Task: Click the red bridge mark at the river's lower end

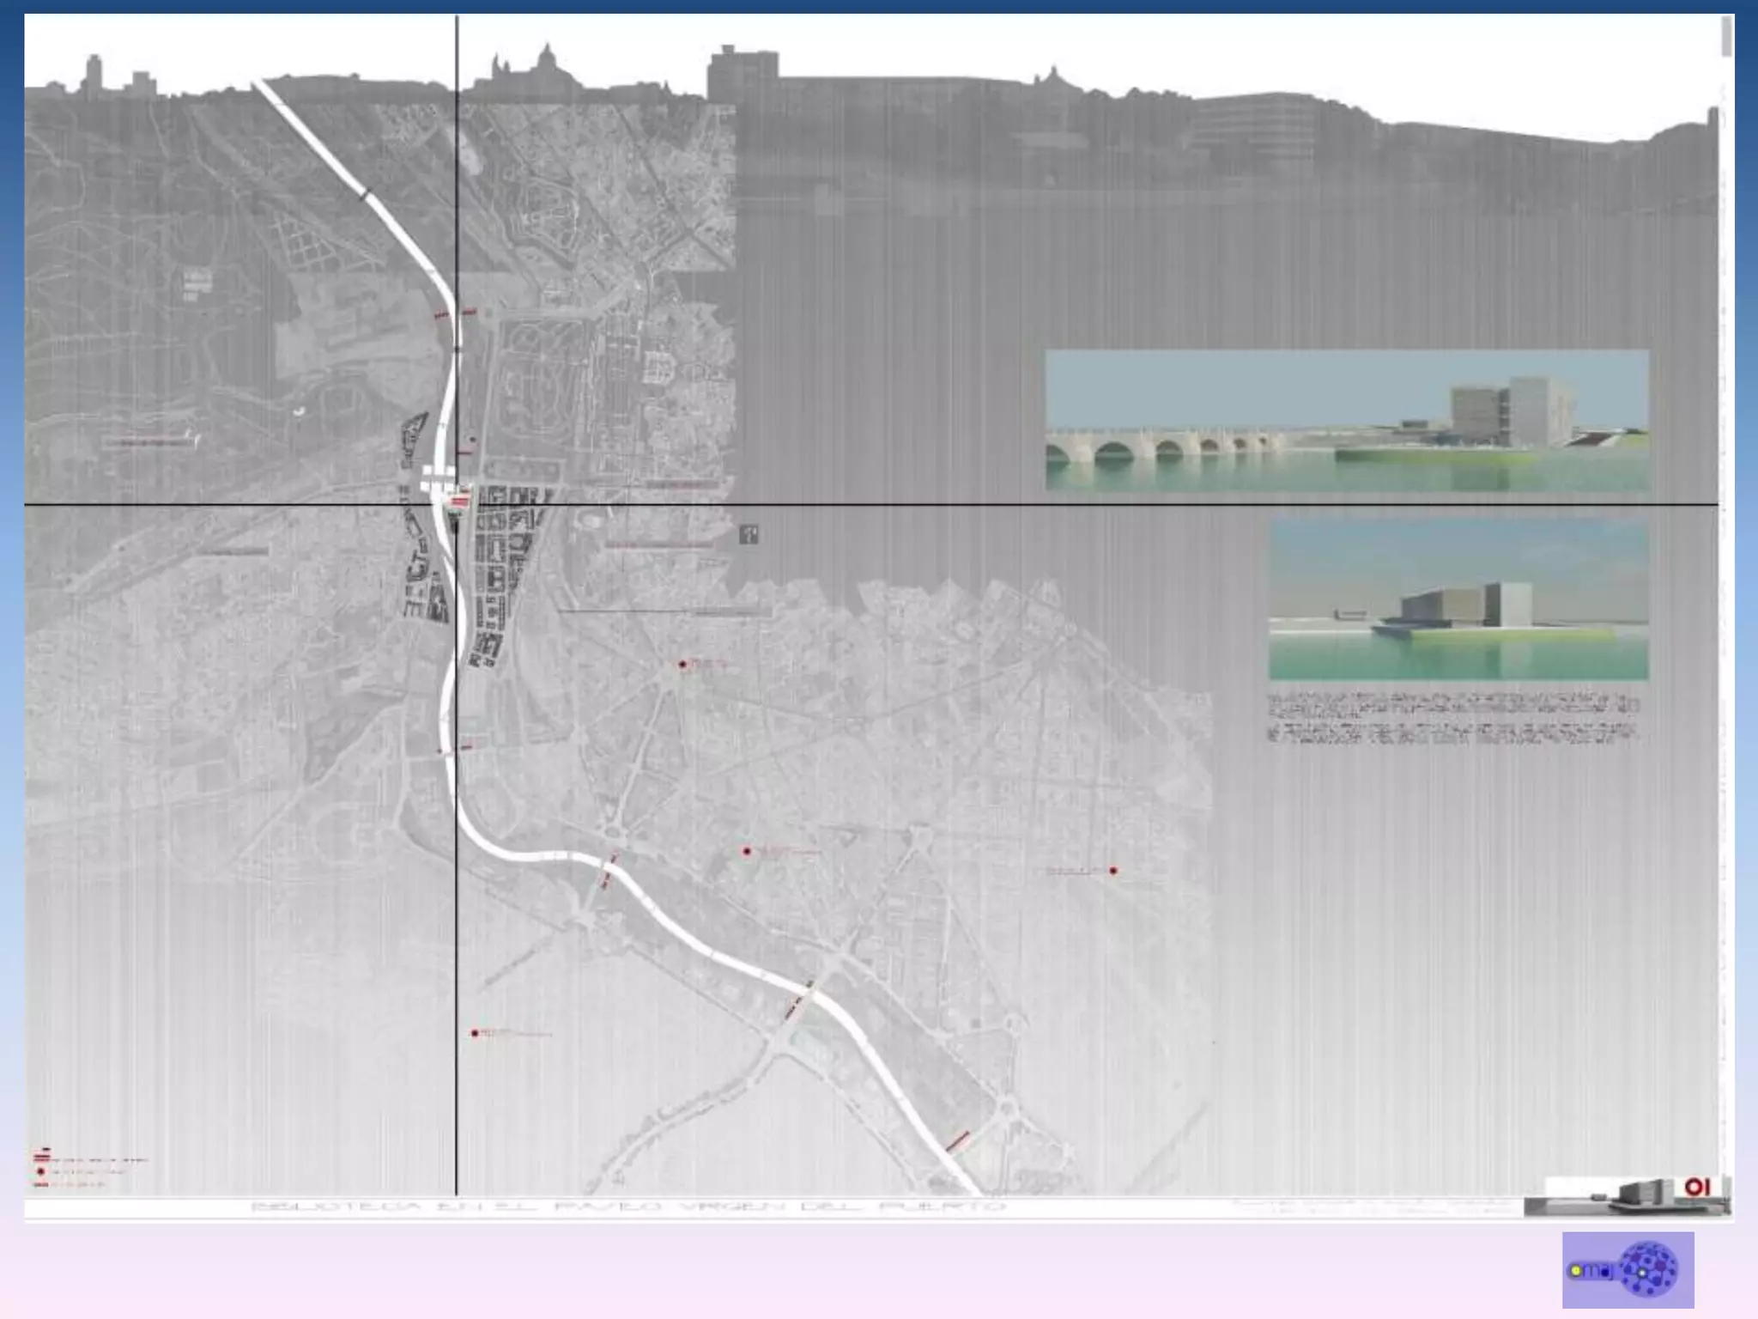Action: click(x=957, y=1142)
